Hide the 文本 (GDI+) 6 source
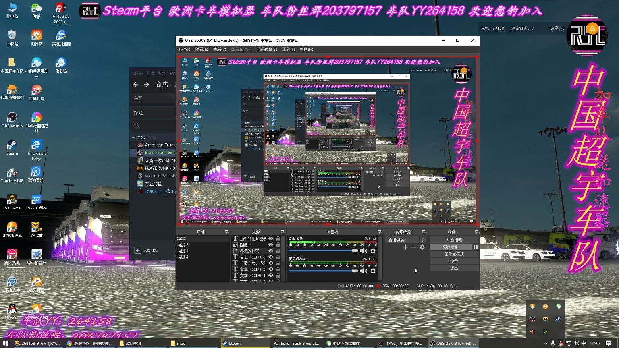 pos(271,257)
